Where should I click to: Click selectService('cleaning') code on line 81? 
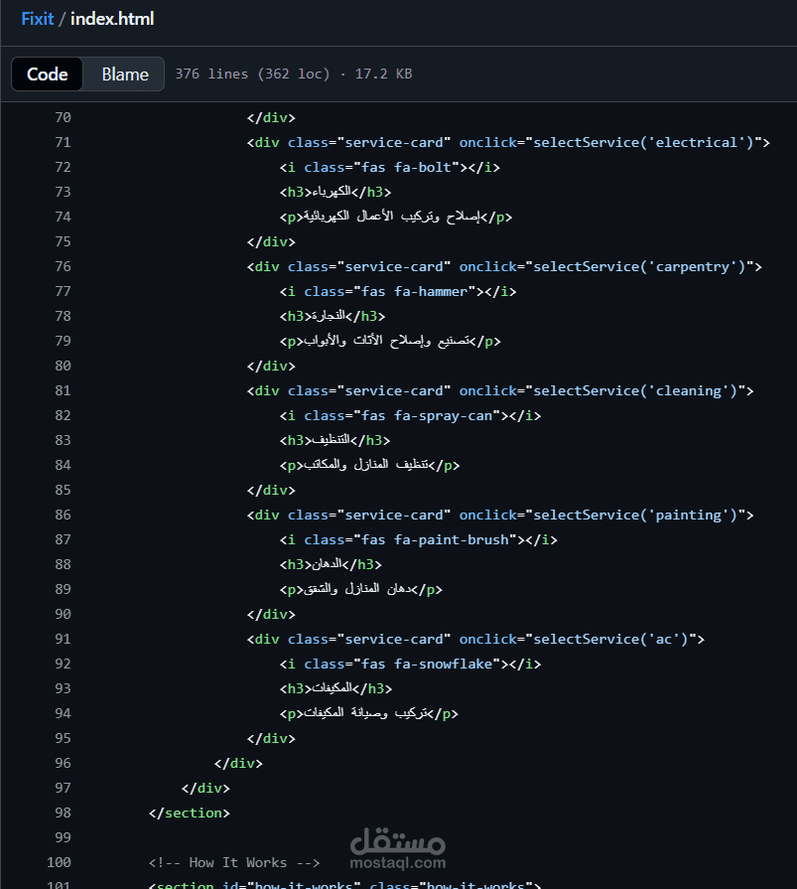tap(635, 390)
